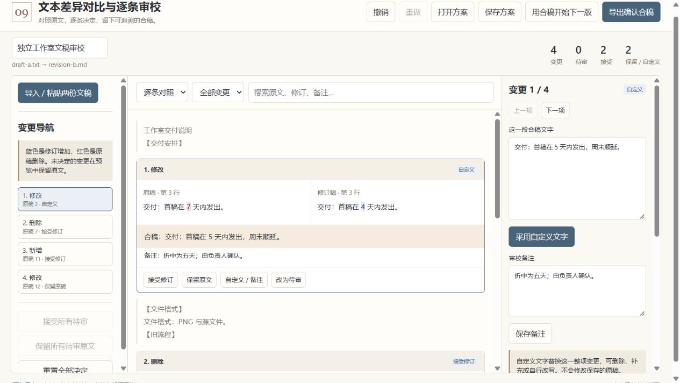The width and height of the screenshot is (680, 383).
Task: Click the 接受 count of 2
Action: [x=606, y=54]
